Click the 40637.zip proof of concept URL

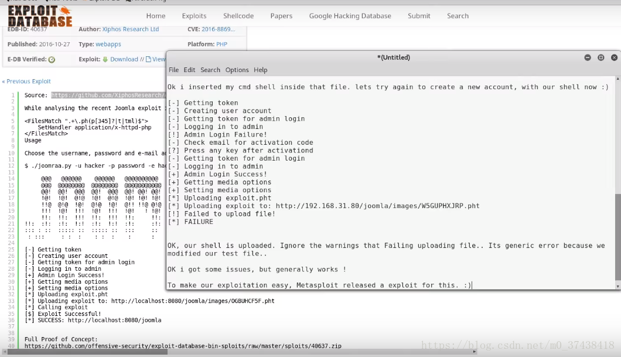click(183, 346)
